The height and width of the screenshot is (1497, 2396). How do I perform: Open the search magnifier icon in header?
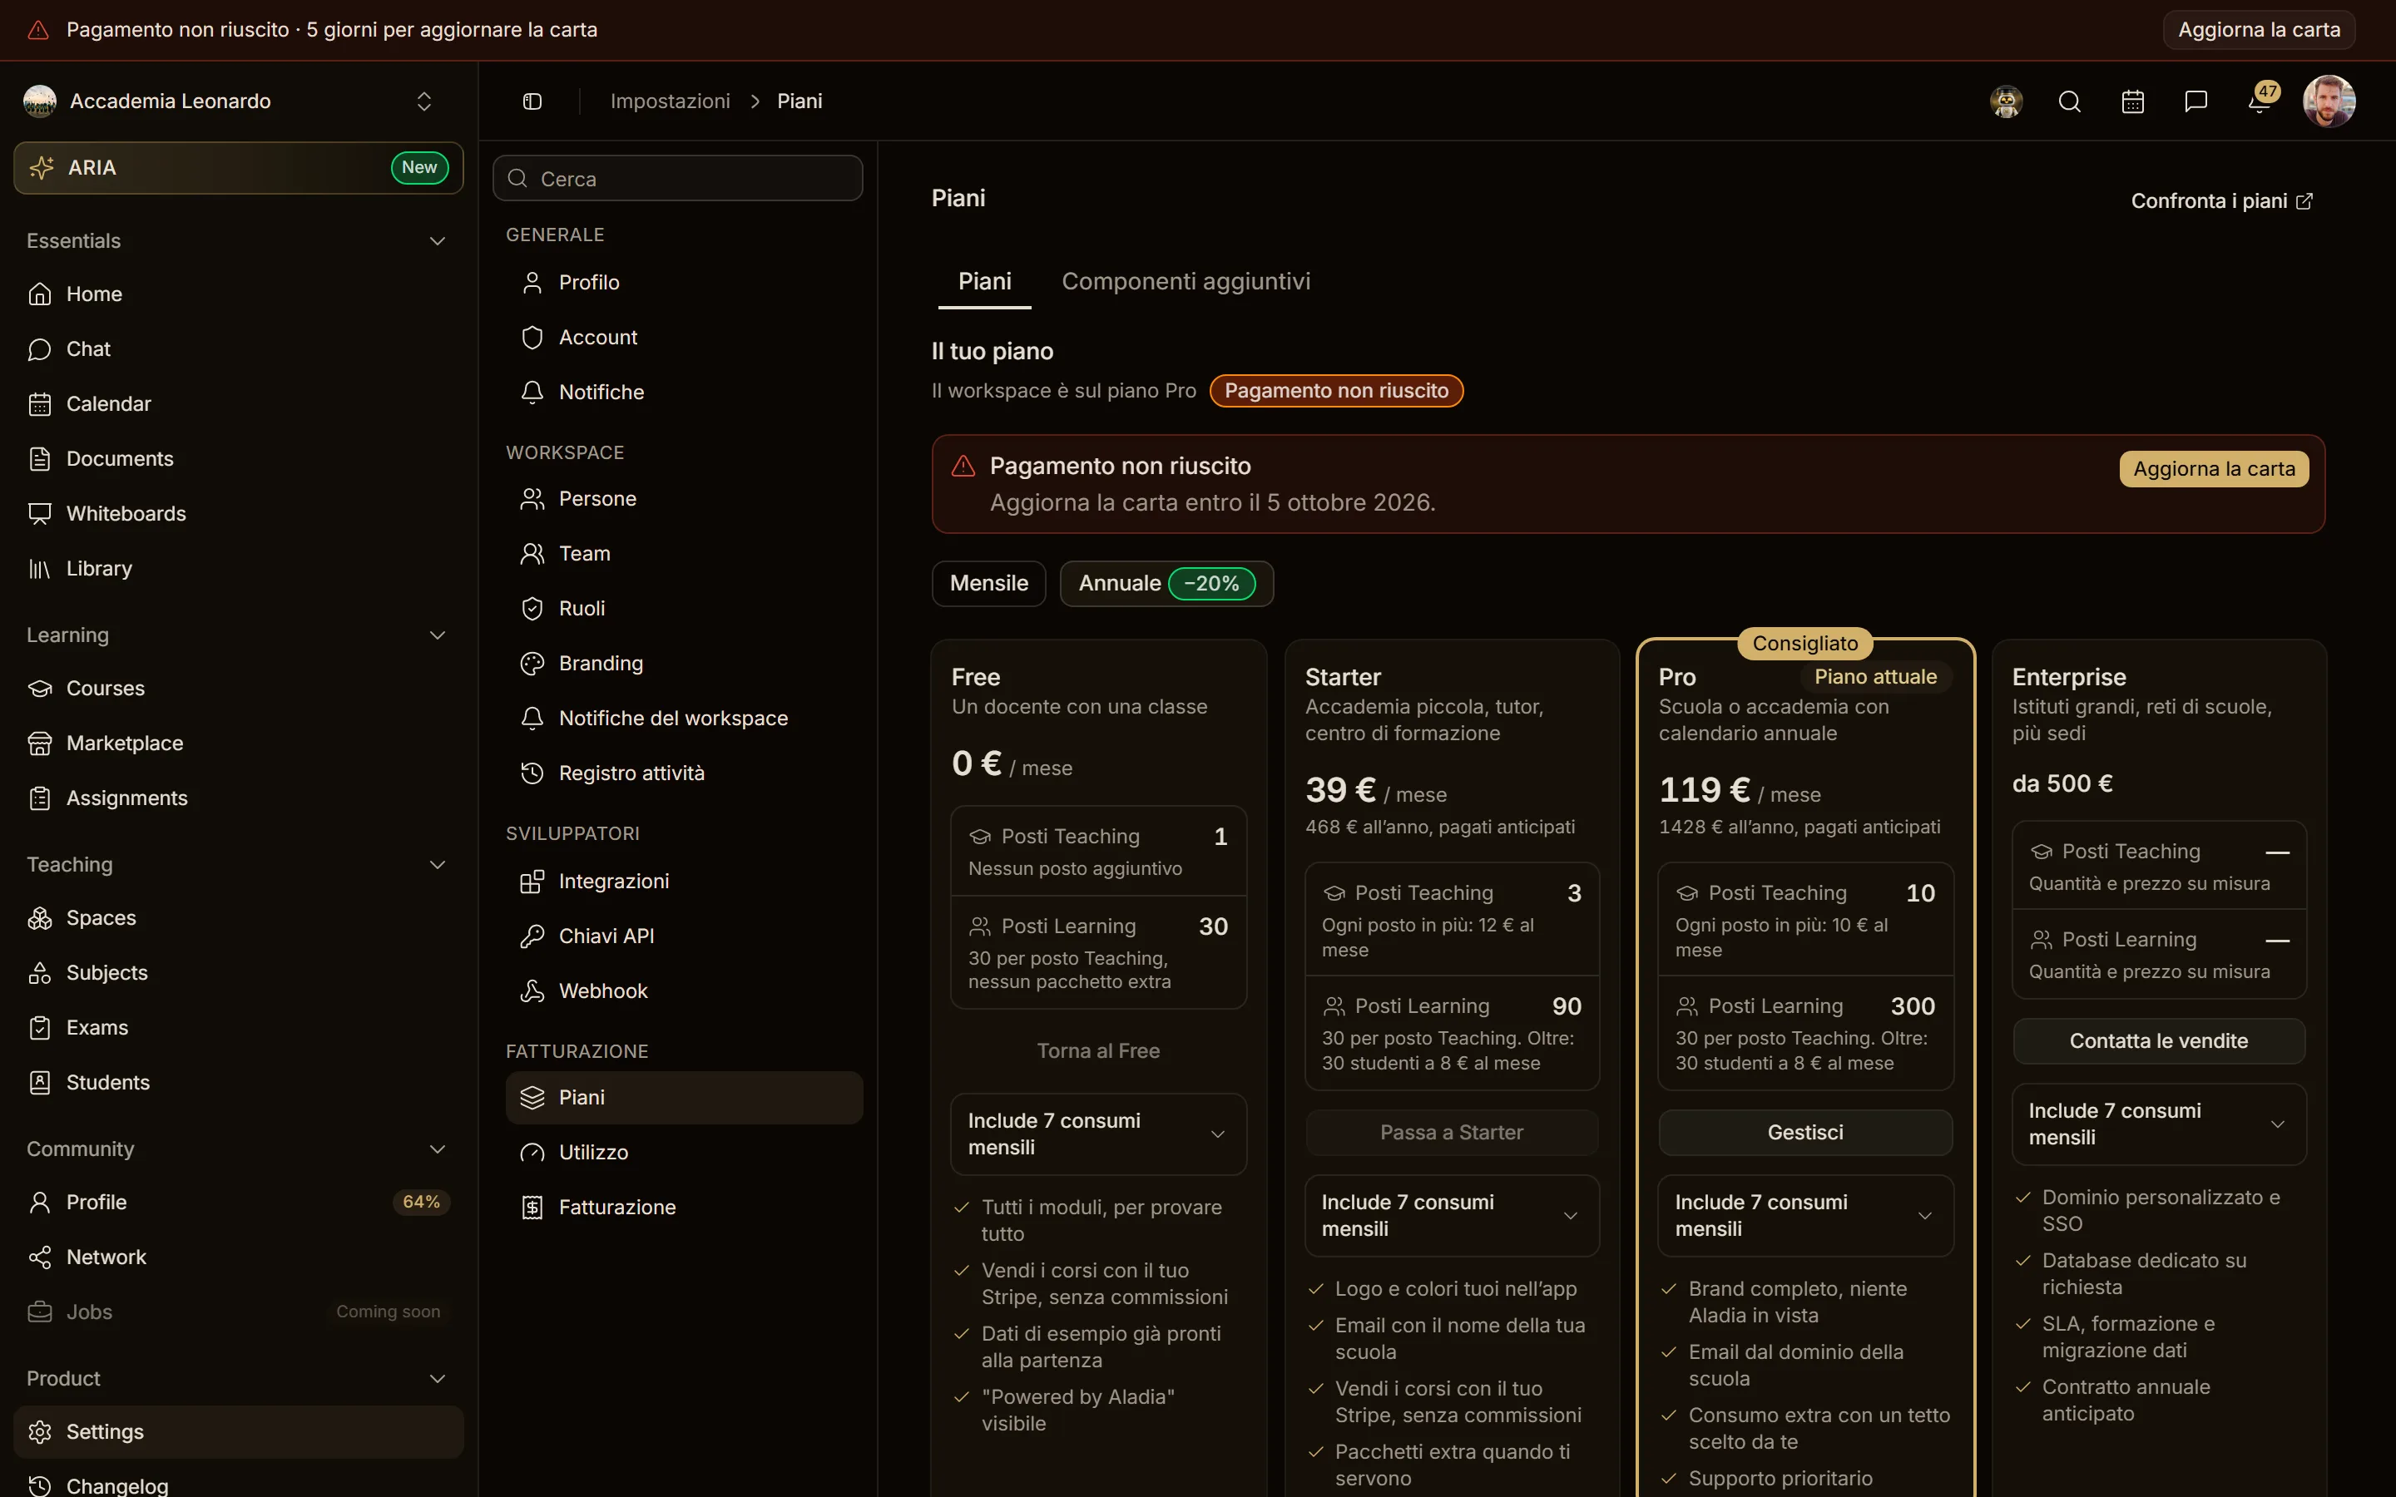coord(2069,101)
